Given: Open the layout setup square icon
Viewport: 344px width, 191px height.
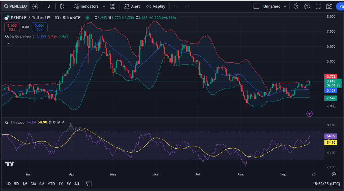Looking at the screenshot, I should 257,6.
